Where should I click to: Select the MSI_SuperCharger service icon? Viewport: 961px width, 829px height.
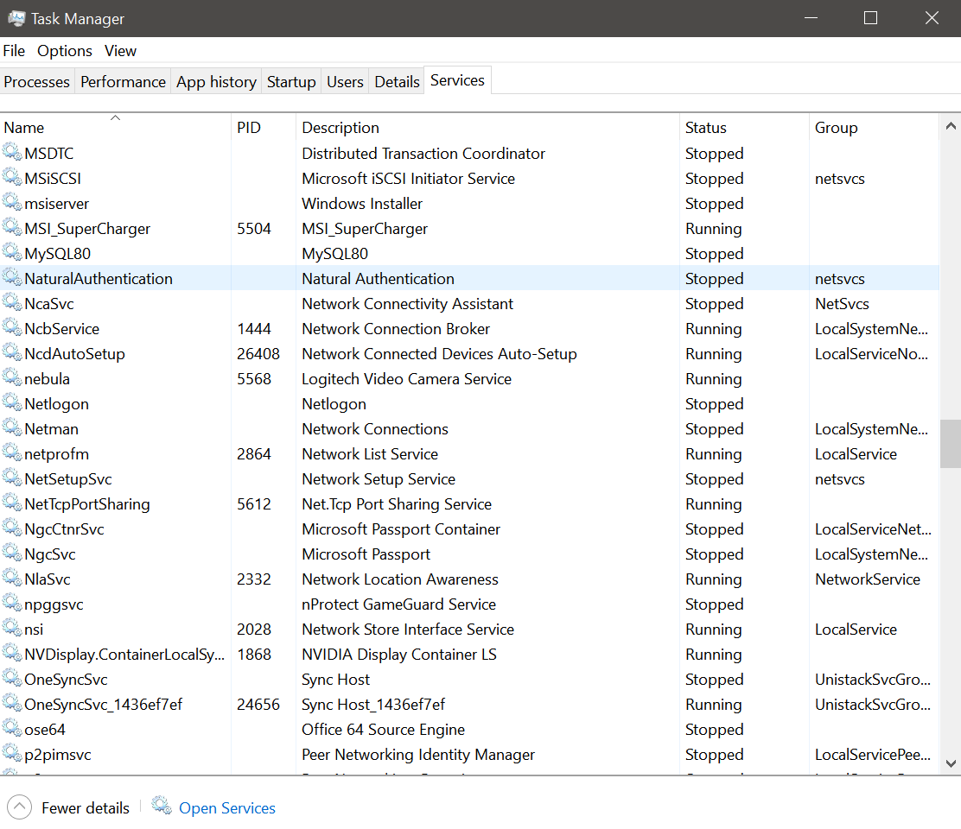click(x=12, y=227)
